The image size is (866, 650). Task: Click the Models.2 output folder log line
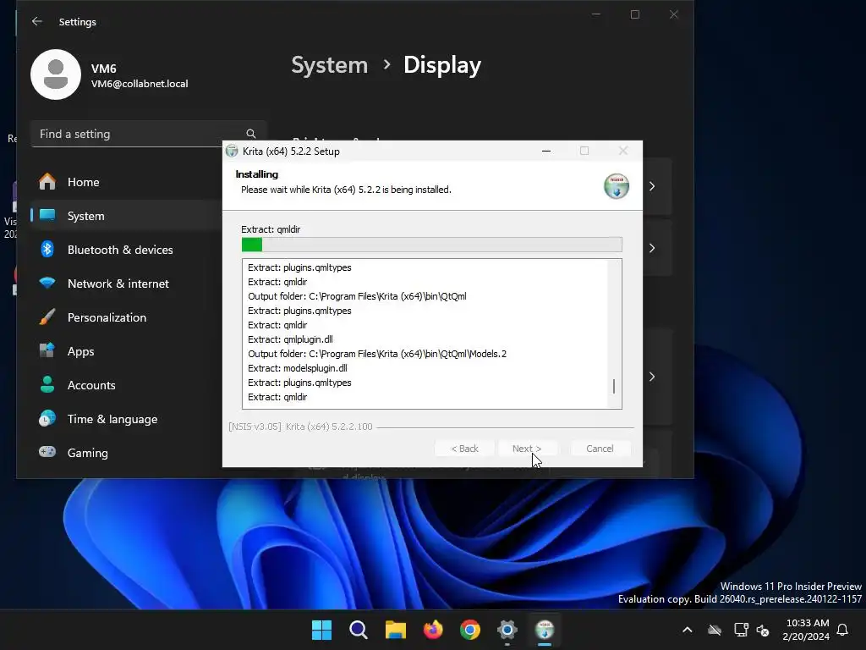point(377,354)
